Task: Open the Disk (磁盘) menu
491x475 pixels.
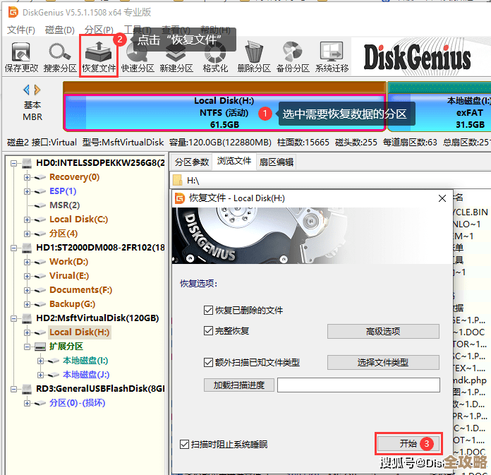Action: tap(60, 30)
